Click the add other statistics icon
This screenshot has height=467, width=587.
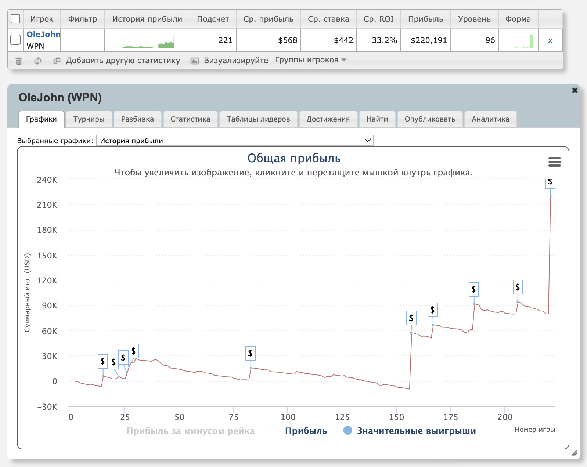pyautogui.click(x=57, y=61)
